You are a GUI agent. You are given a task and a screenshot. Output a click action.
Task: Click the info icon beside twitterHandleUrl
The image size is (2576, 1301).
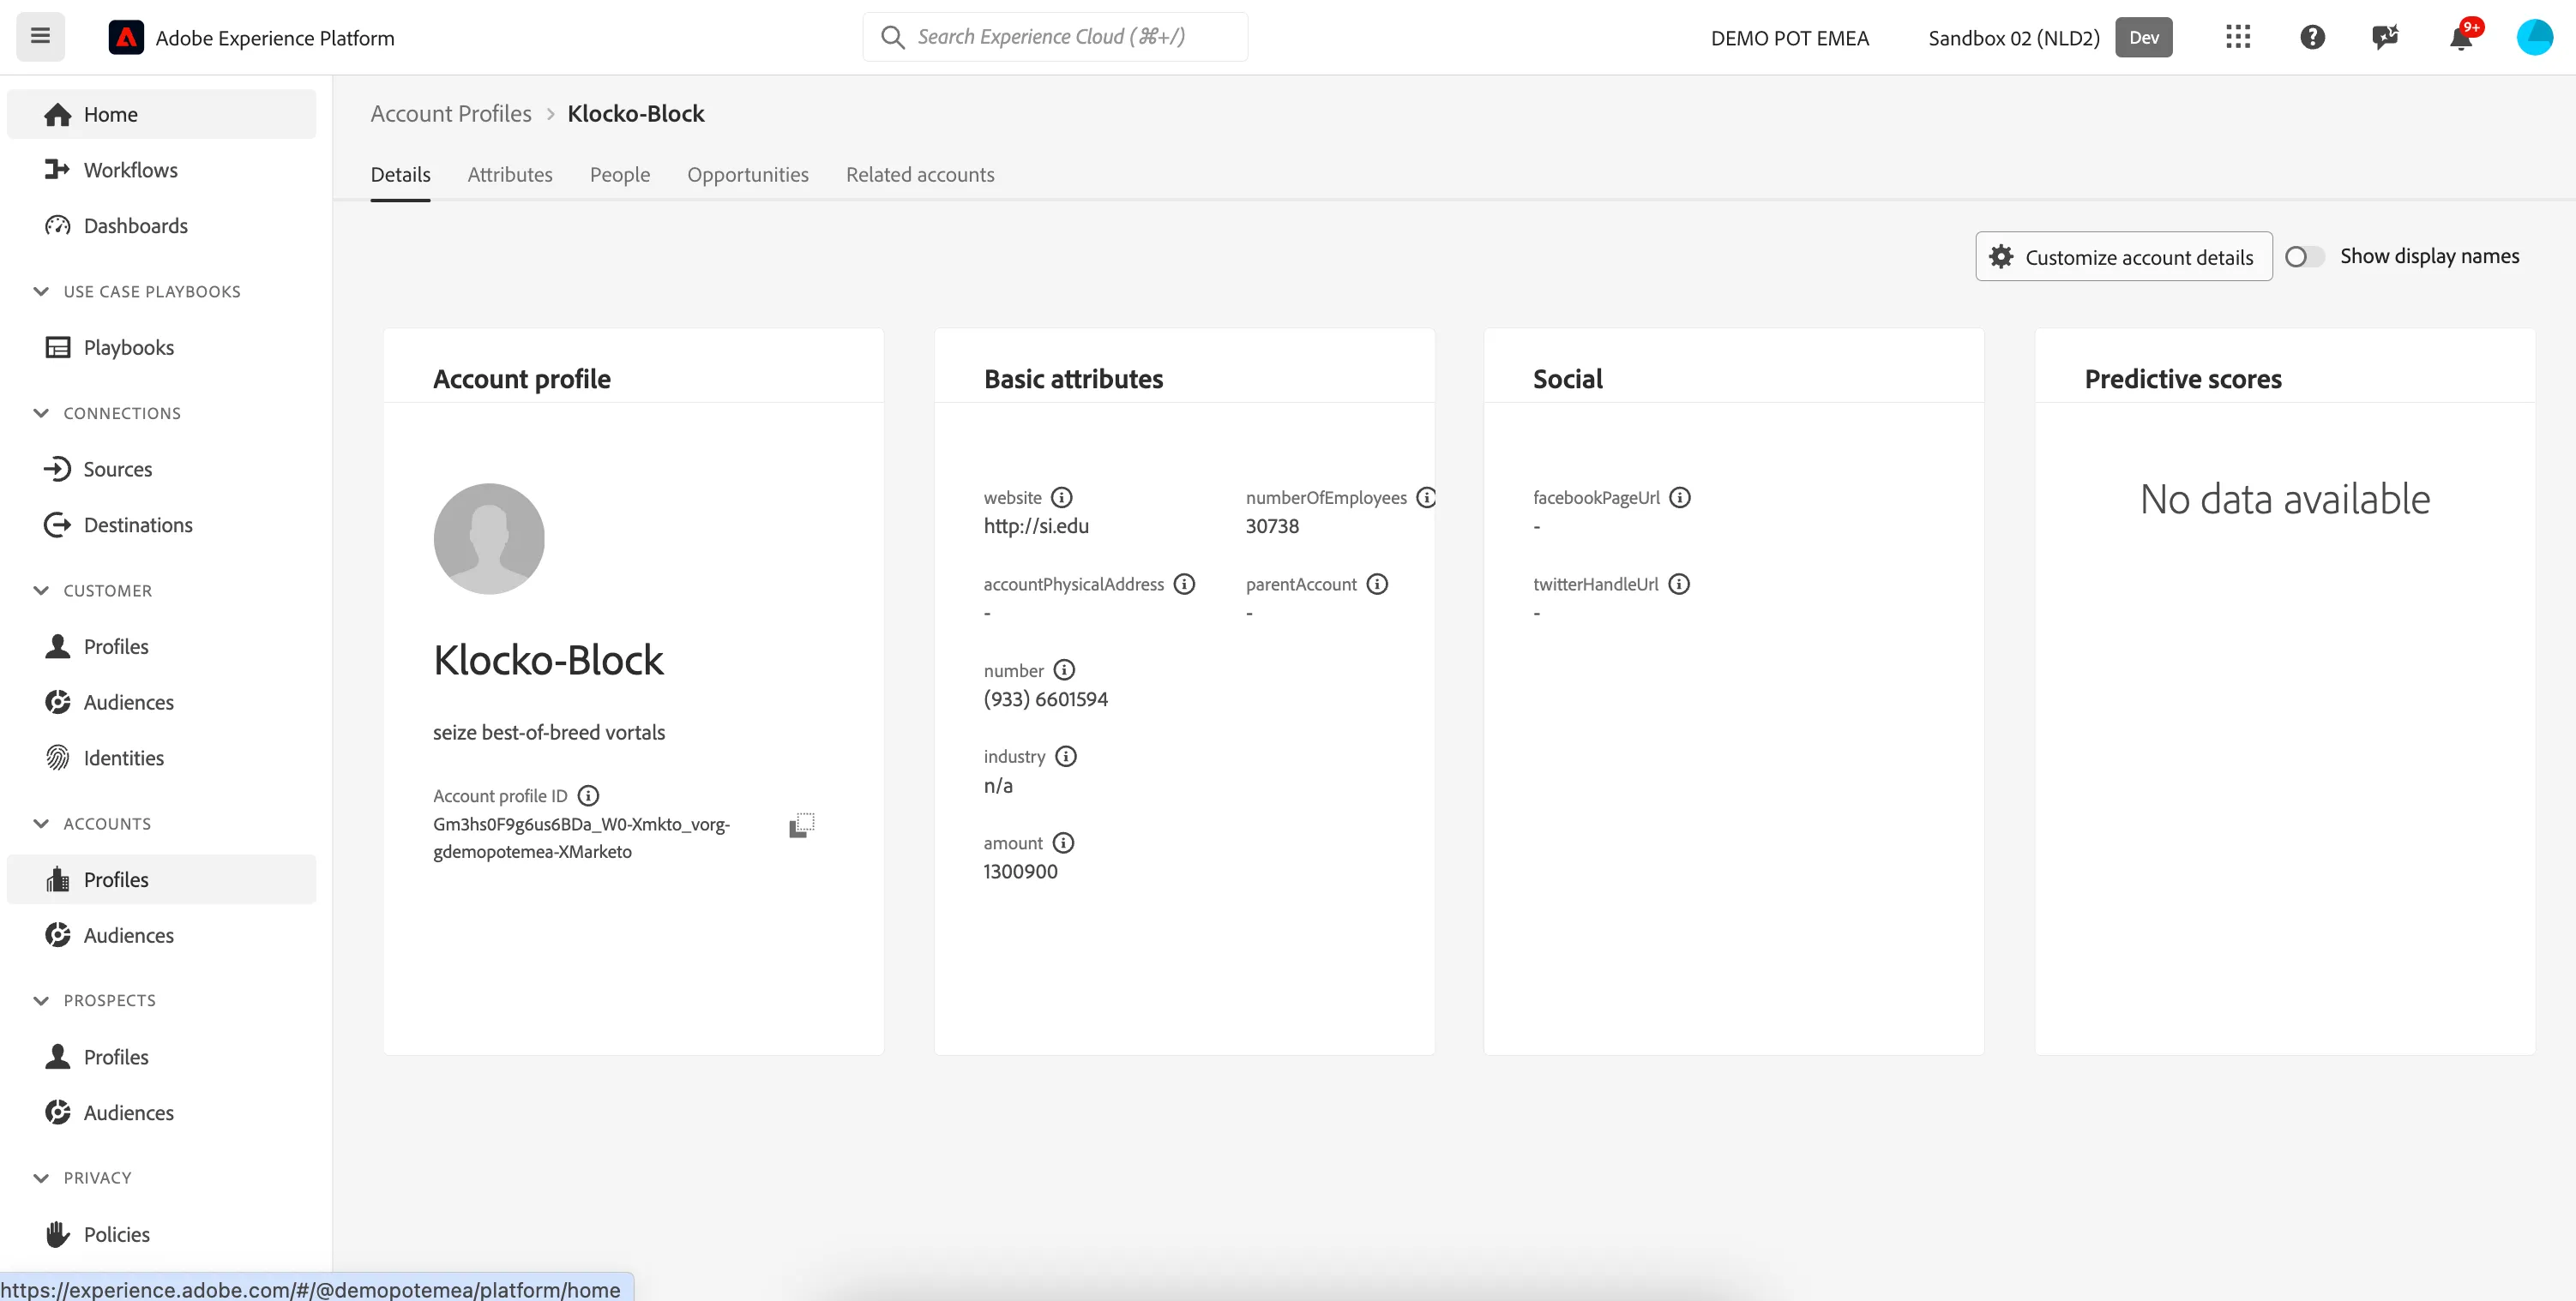pyautogui.click(x=1679, y=585)
